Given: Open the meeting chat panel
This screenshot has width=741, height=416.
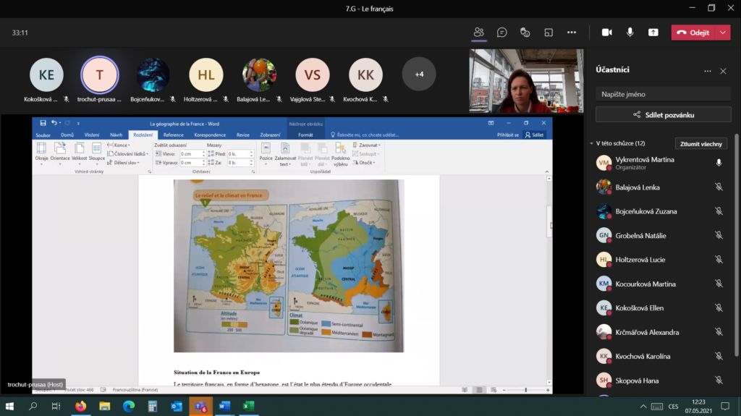Looking at the screenshot, I should coord(502,33).
